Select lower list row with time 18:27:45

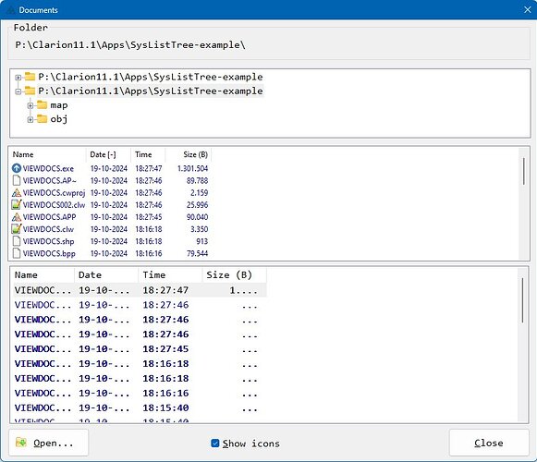(x=140, y=349)
